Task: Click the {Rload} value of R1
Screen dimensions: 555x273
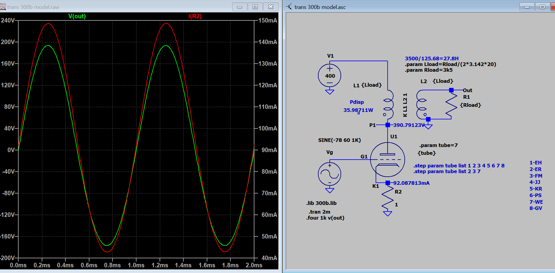Action: 470,105
